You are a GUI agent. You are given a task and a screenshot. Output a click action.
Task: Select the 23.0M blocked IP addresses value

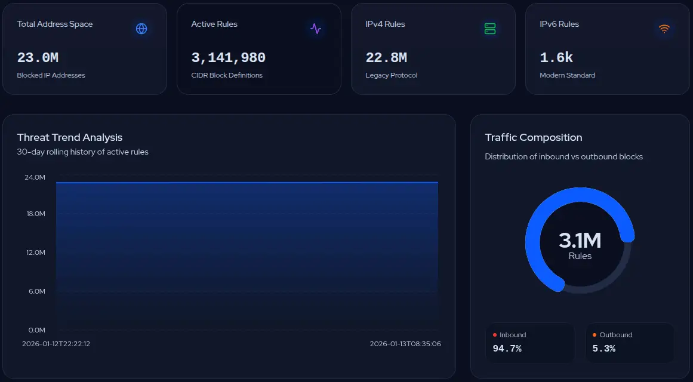pos(38,58)
